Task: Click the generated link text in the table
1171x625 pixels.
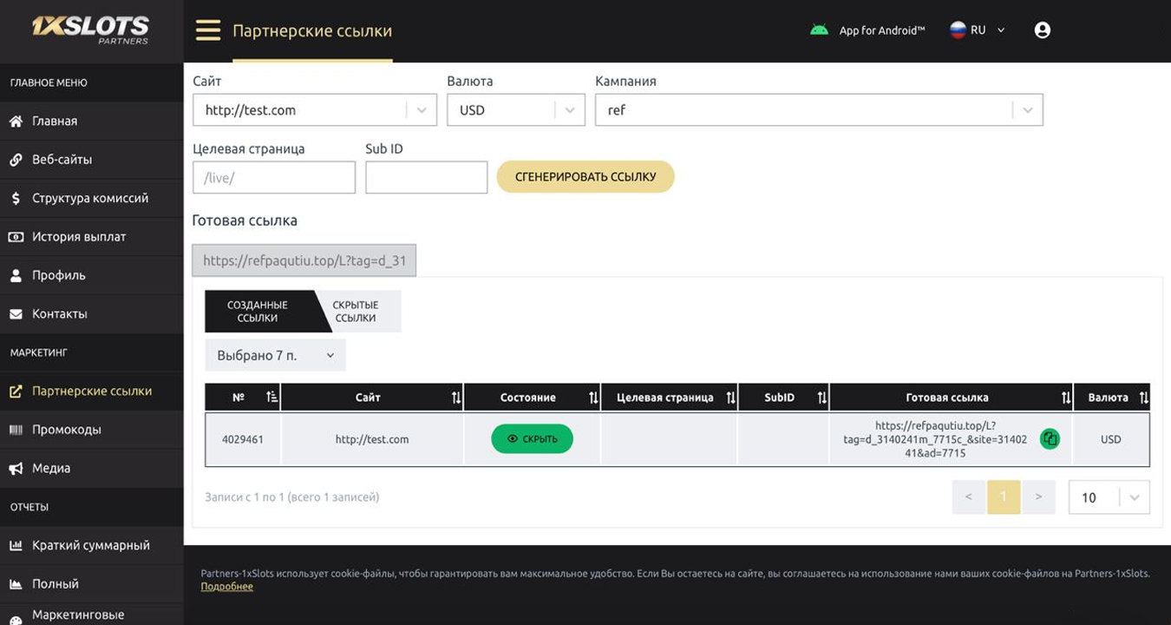Action: pyautogui.click(x=935, y=439)
